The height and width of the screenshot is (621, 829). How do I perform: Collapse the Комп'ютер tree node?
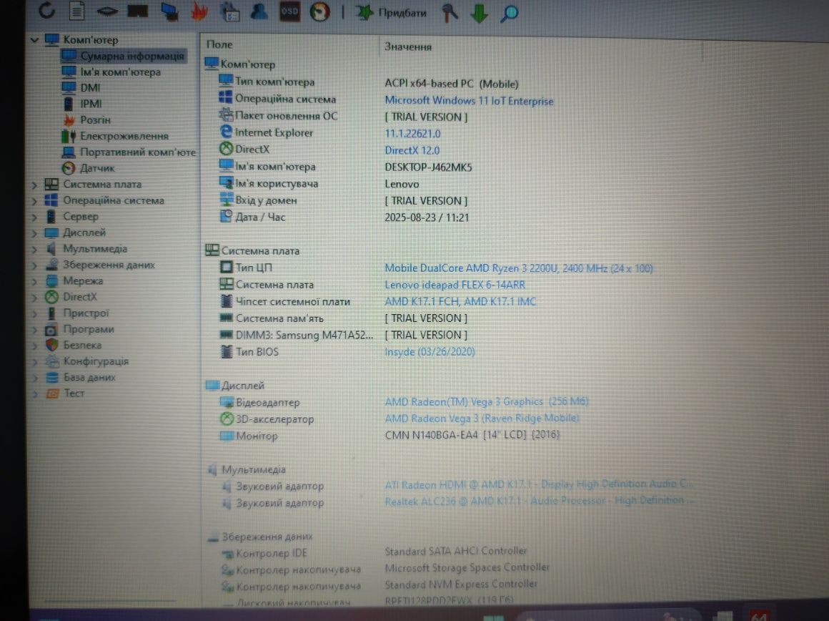34,39
